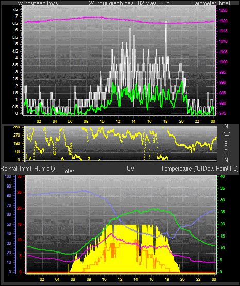This screenshot has height=286, width=240.
Task: Select 270 on the wind direction axis
Action: [16, 136]
